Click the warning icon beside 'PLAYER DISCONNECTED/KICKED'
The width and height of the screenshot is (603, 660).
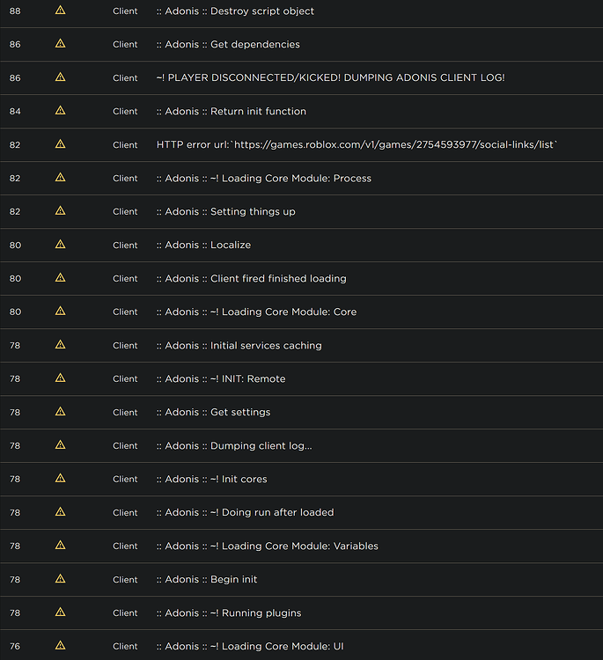coord(60,77)
